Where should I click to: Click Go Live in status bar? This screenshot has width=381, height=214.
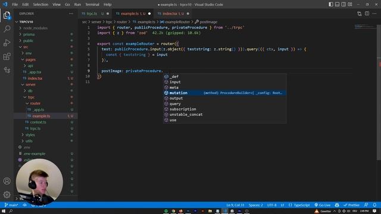pyautogui.click(x=323, y=205)
